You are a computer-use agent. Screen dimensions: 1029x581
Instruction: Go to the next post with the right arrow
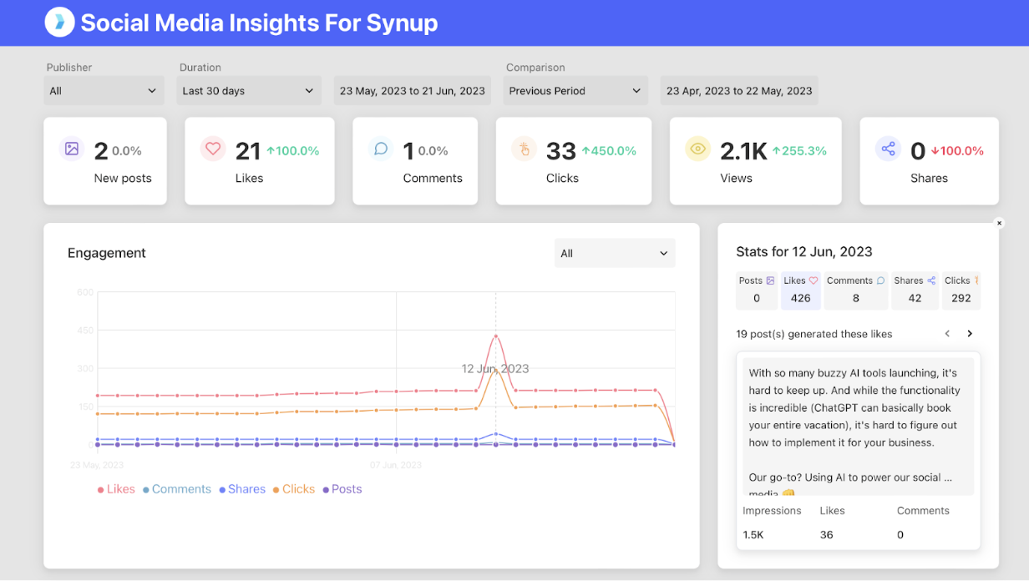[970, 334]
